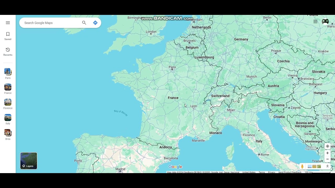Open the Florence recent item
335x188 pixels.
click(8, 104)
